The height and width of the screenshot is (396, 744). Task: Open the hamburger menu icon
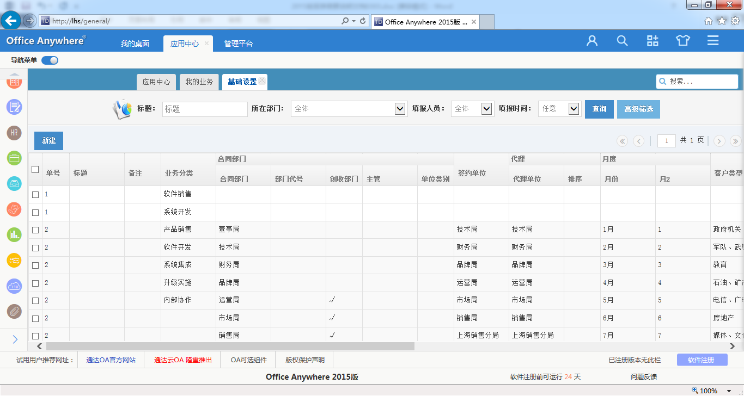click(x=712, y=40)
